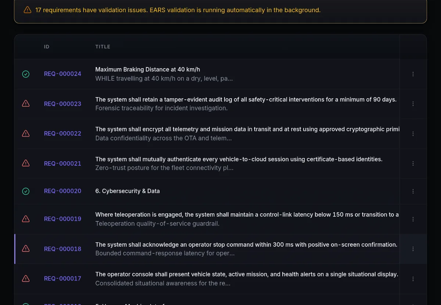Click the warning triangle icon for REQ-000017

[26, 279]
